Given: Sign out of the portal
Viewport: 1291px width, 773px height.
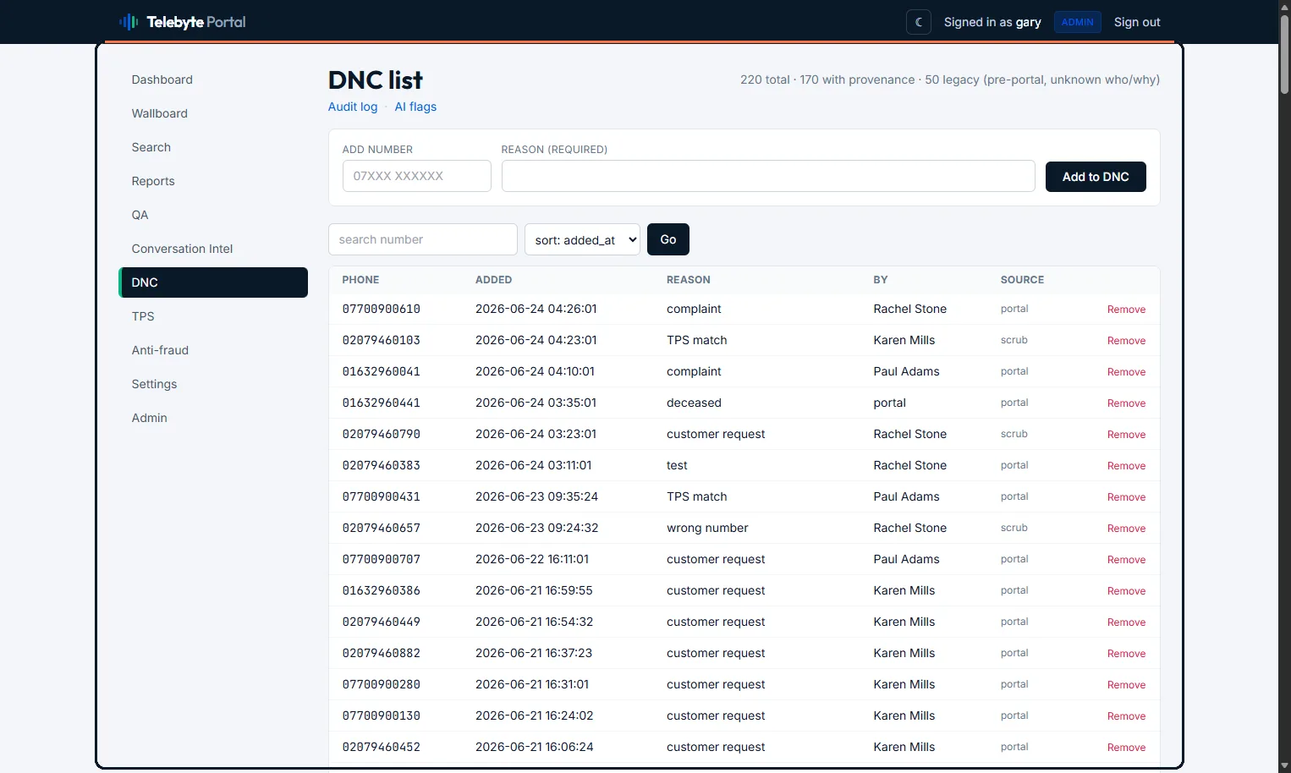Looking at the screenshot, I should (1137, 22).
